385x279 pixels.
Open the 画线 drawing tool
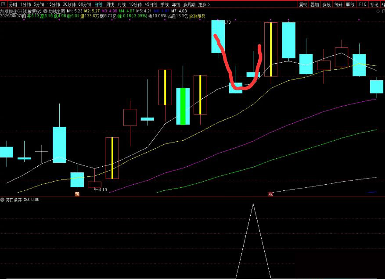pyautogui.click(x=350, y=4)
